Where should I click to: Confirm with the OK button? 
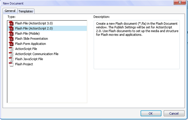[151, 114]
